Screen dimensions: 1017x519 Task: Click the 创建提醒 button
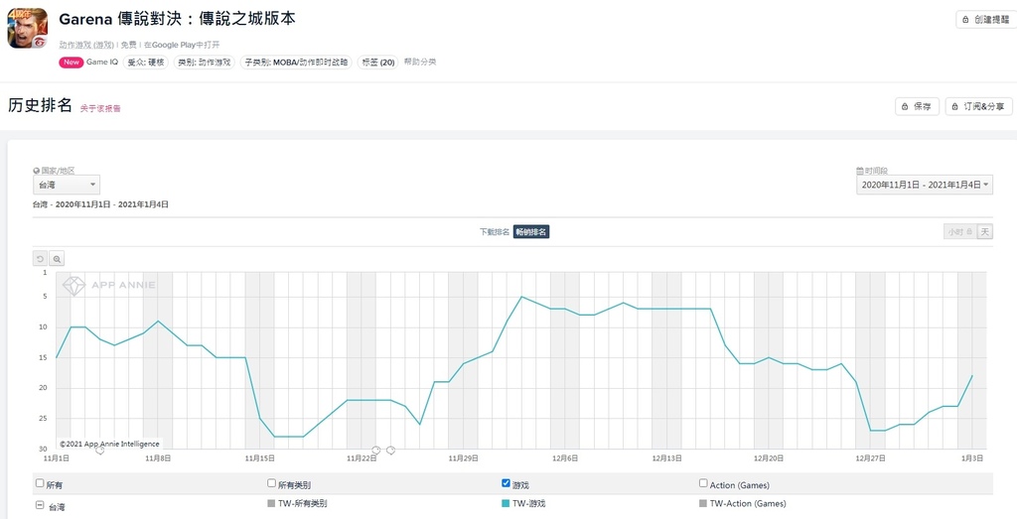(986, 20)
